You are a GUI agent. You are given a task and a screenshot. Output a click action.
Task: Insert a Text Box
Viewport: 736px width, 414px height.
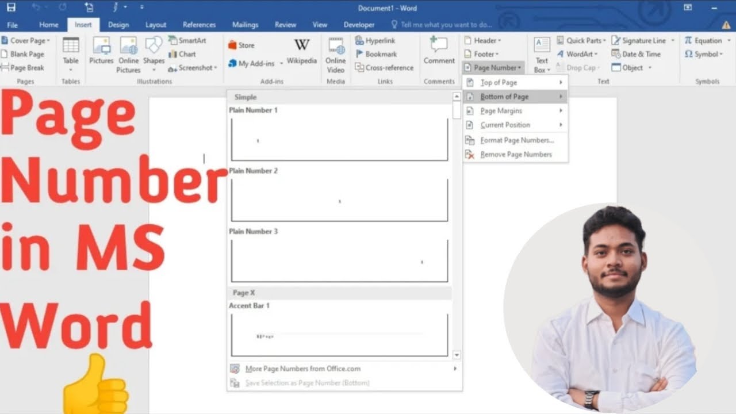point(542,55)
